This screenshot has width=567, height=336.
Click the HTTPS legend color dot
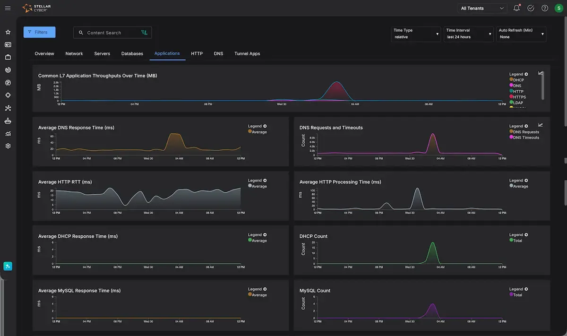[511, 97]
